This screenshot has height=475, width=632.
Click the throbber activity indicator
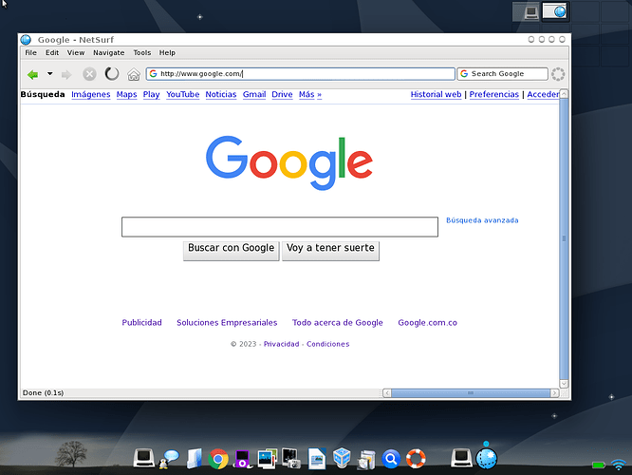[x=558, y=74]
